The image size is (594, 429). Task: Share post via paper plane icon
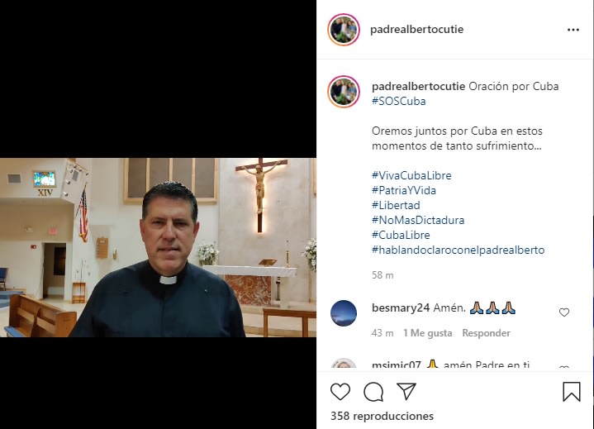(406, 391)
